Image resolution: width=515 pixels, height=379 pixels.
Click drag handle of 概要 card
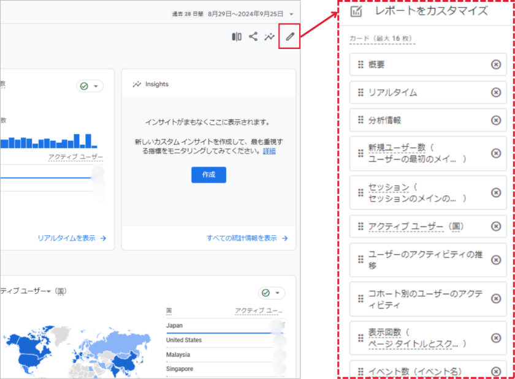tap(360, 65)
